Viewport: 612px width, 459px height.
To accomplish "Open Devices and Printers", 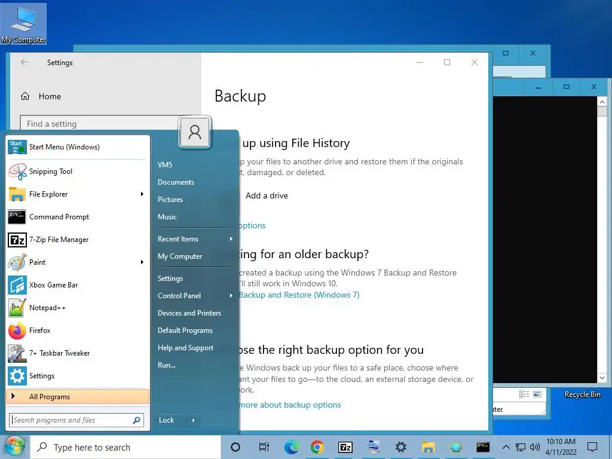I will point(189,313).
